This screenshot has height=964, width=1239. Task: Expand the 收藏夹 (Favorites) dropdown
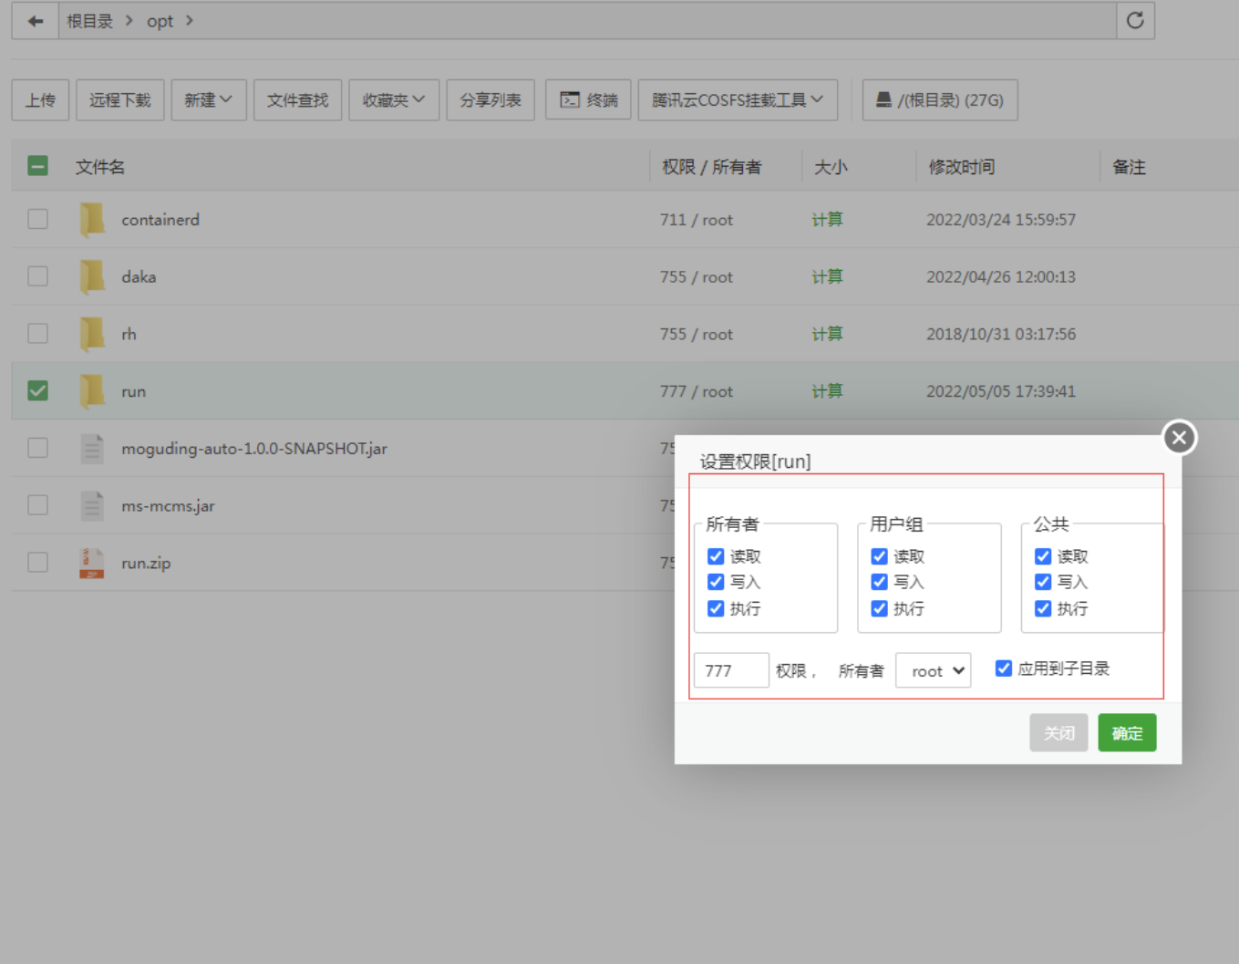(x=393, y=100)
